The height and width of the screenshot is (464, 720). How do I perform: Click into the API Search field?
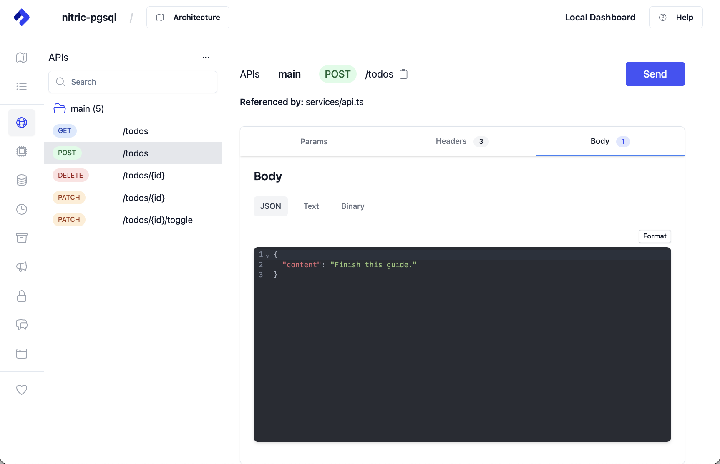coord(133,82)
